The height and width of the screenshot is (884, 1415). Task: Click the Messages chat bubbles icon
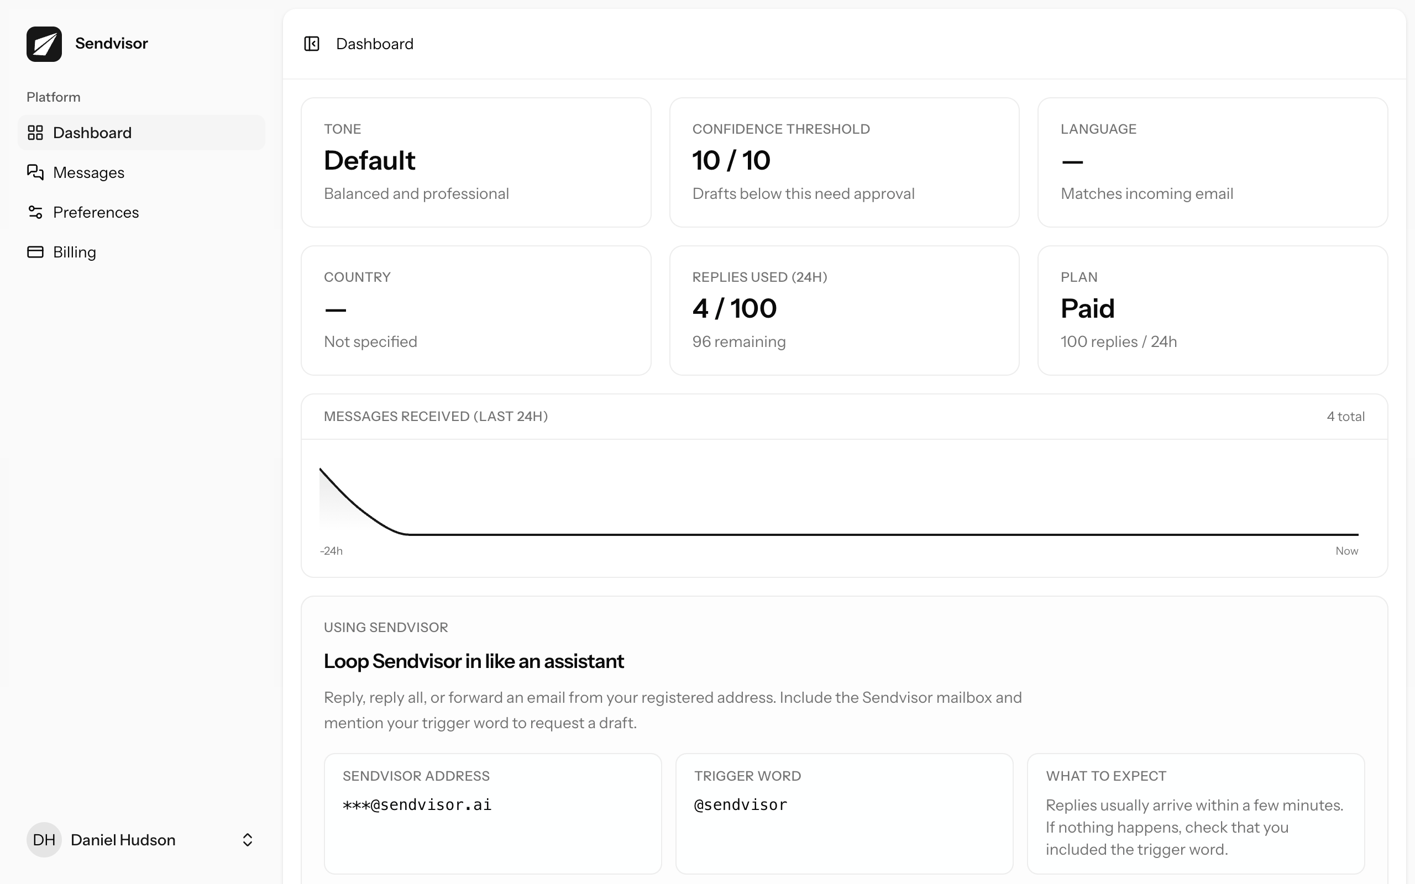pyautogui.click(x=36, y=172)
